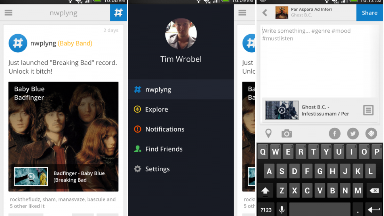Switch to the ?123 symbols keyboard
The height and width of the screenshot is (216, 384).
click(266, 210)
